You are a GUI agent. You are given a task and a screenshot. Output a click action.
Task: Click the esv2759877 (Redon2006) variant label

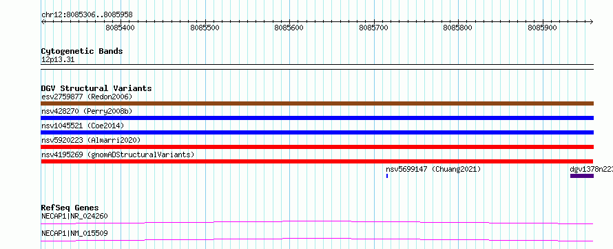click(x=87, y=97)
